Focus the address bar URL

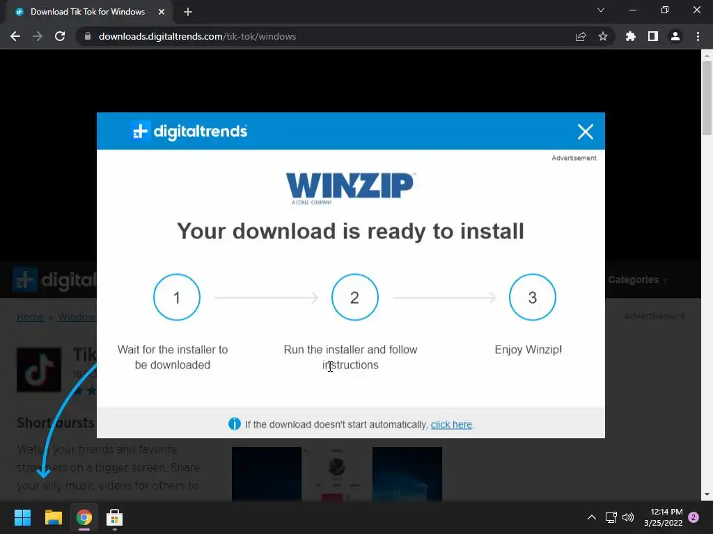(x=197, y=36)
